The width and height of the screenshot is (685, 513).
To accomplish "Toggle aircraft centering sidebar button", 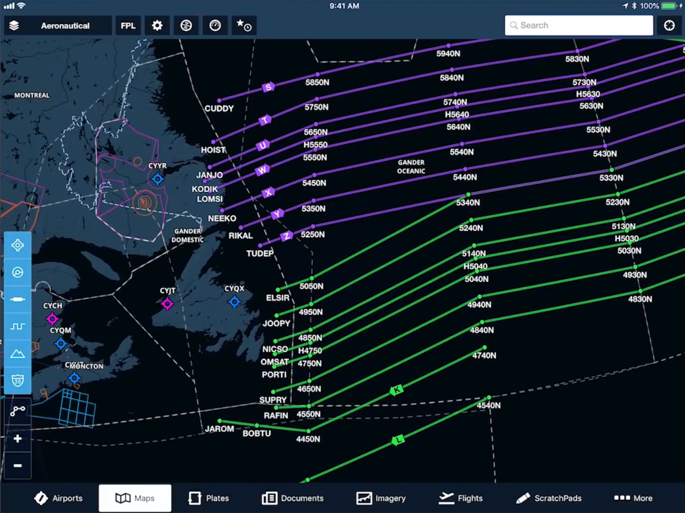I will [x=18, y=245].
